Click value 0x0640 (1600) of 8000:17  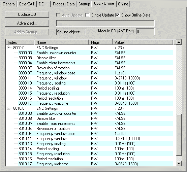[126, 103]
